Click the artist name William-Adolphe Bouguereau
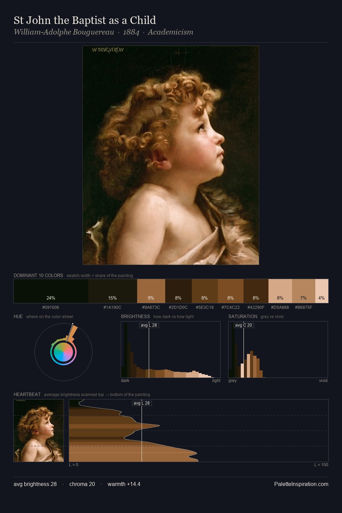 coord(64,32)
